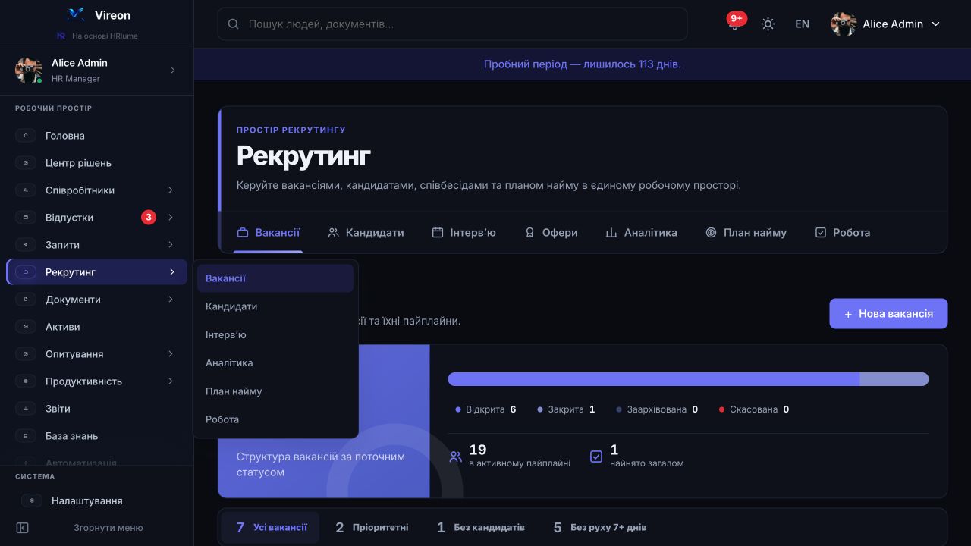This screenshot has height=546, width=971.
Task: Click Центр рішень sidebar icon
Action: click(x=26, y=163)
